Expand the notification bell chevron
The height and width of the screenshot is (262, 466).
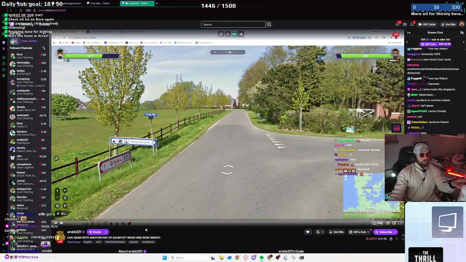[x=322, y=232]
